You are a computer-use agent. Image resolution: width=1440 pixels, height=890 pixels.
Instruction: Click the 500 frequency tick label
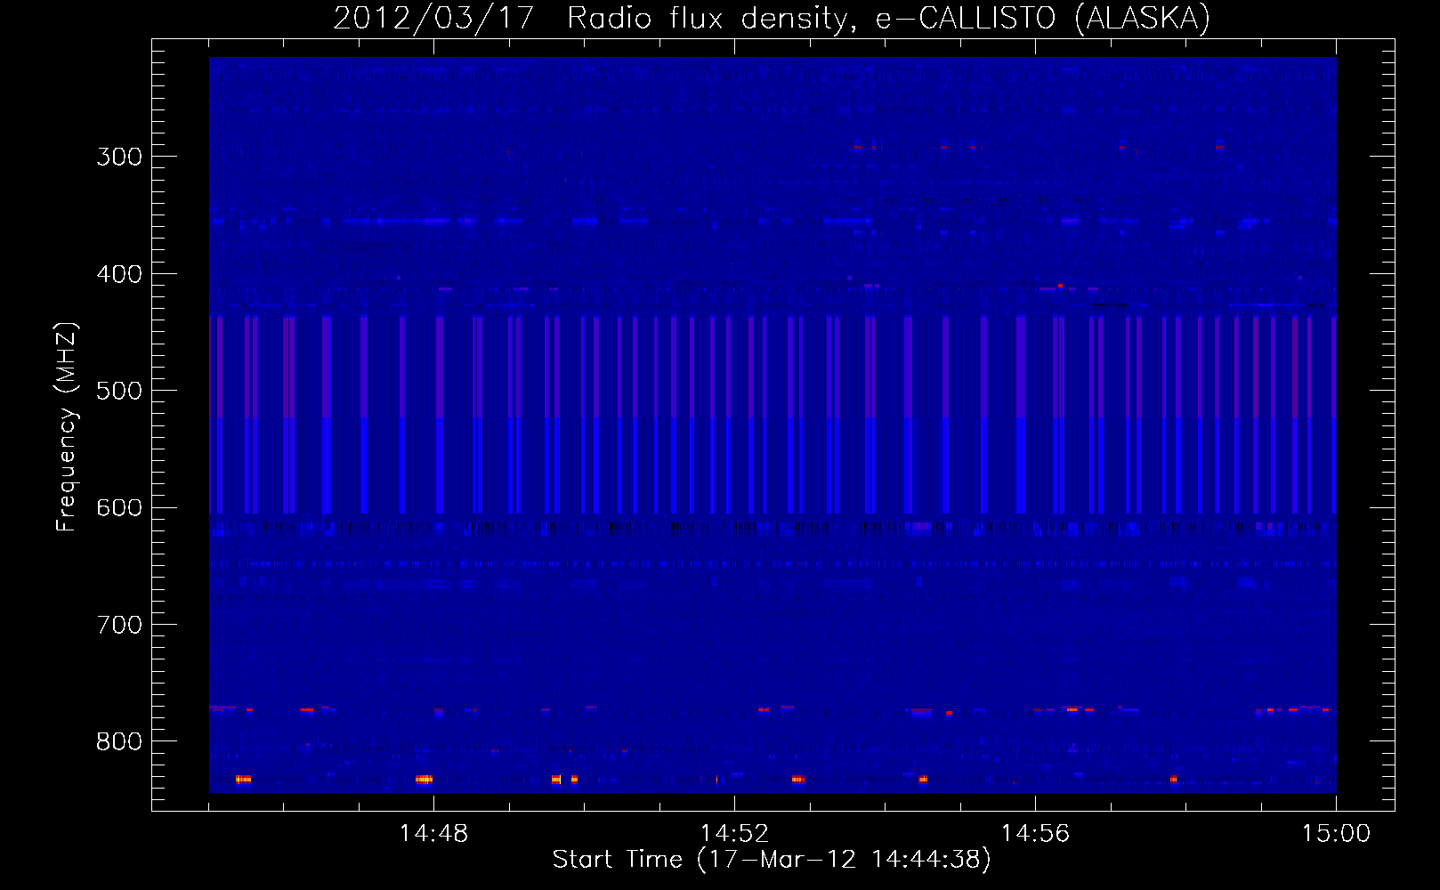(x=119, y=392)
